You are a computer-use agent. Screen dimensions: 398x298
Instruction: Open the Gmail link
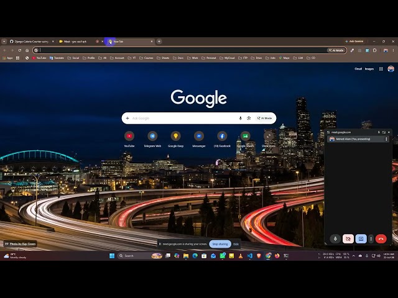point(358,69)
